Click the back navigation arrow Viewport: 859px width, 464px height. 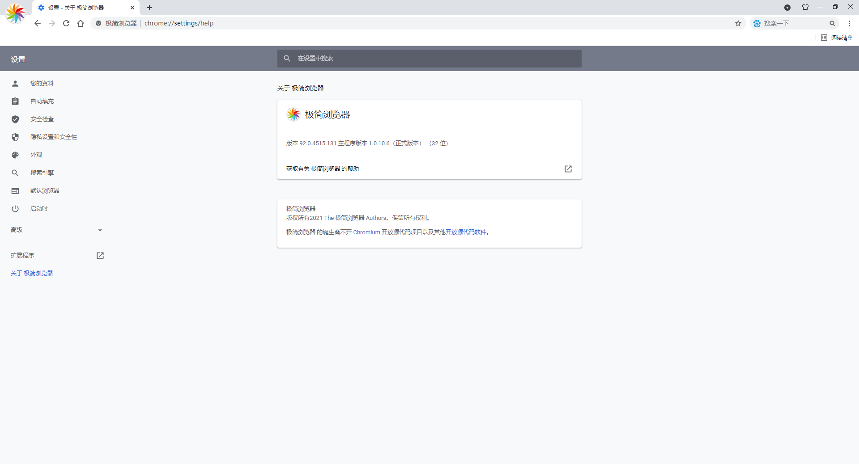[38, 23]
